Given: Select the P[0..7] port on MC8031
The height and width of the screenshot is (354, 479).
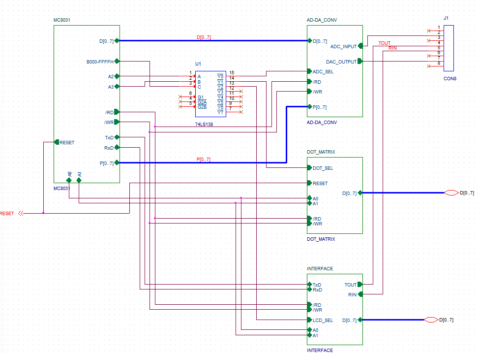Looking at the screenshot, I should 117,163.
